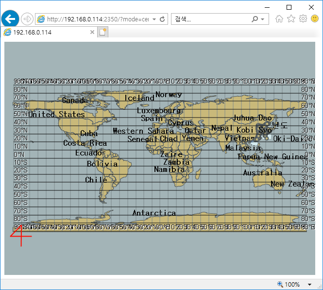This screenshot has width=323, height=290.
Task: Click the browser Back arrow button
Action: pyautogui.click(x=10, y=19)
